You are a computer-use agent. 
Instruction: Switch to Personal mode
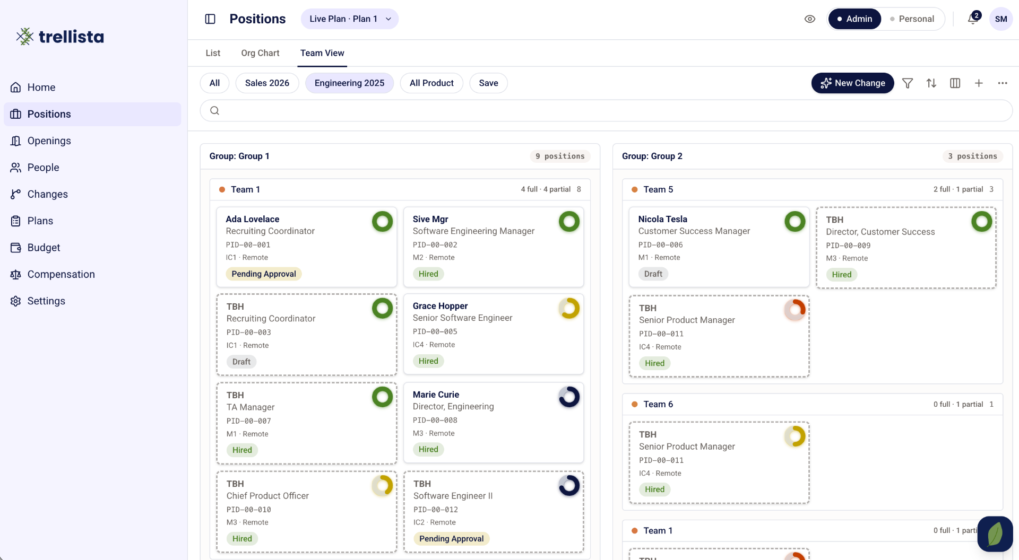click(912, 19)
